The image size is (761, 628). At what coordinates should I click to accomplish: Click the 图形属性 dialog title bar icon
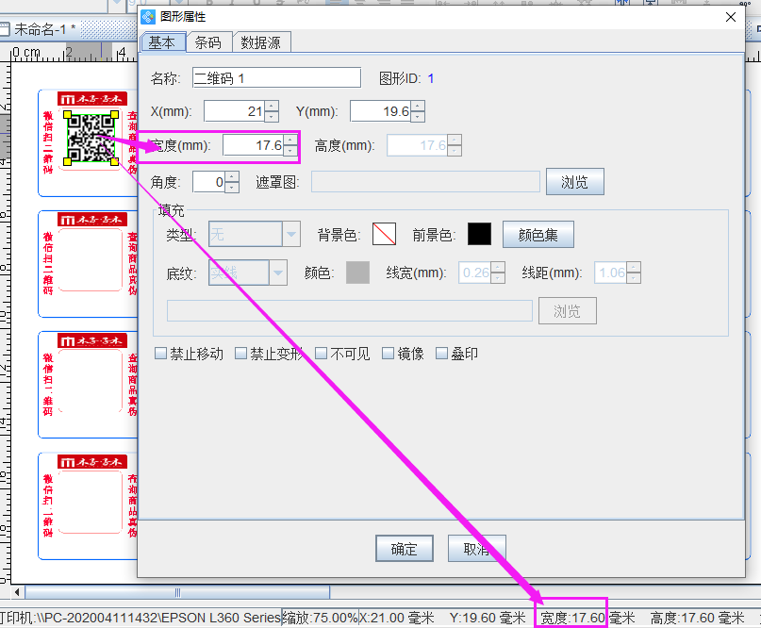click(149, 17)
